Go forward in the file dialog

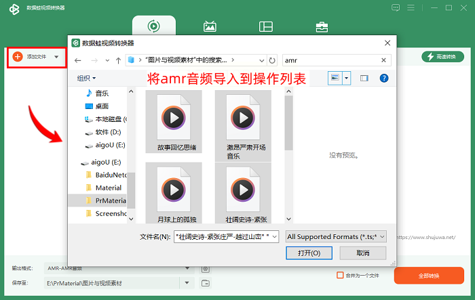94,60
